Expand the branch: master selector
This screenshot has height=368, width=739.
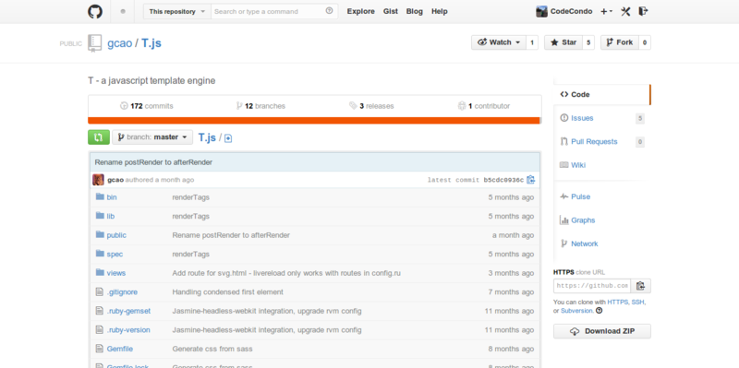click(x=152, y=137)
